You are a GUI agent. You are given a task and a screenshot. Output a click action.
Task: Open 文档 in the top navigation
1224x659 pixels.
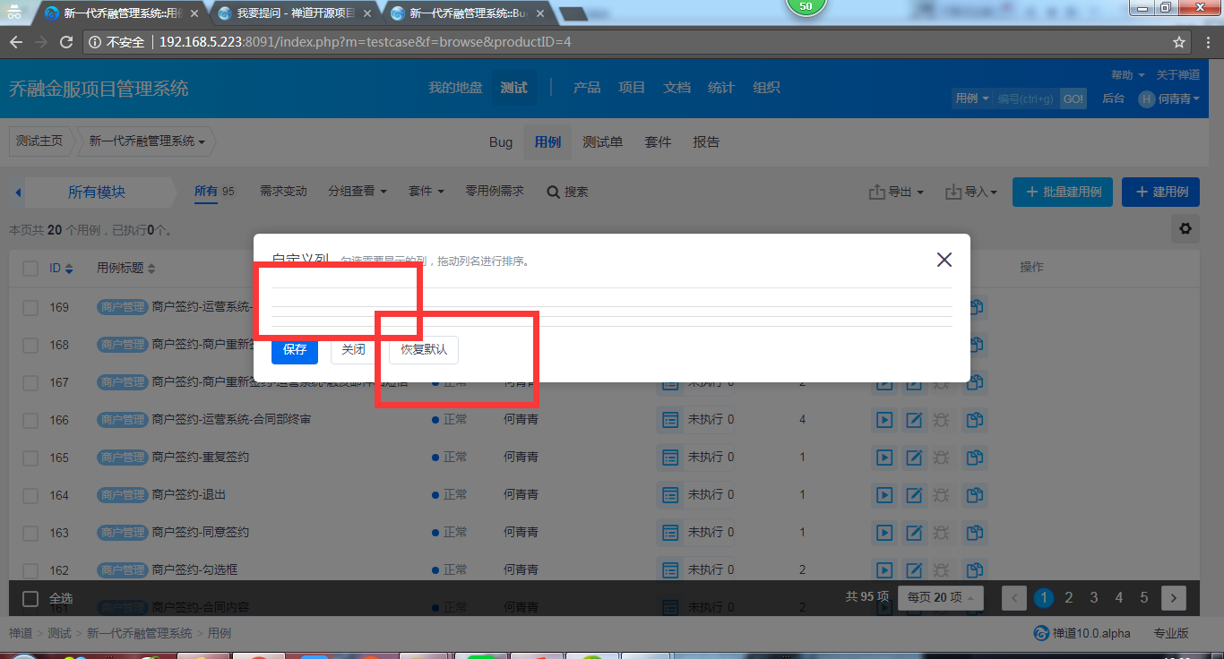pyautogui.click(x=677, y=88)
